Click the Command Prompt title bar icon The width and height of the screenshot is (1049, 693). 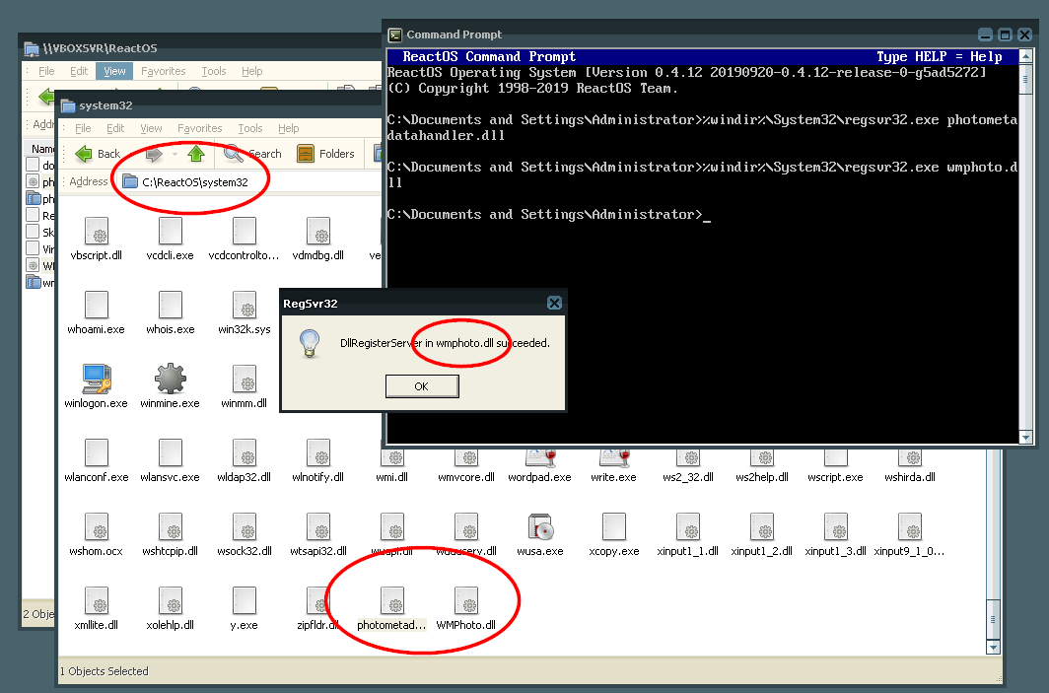(x=395, y=35)
